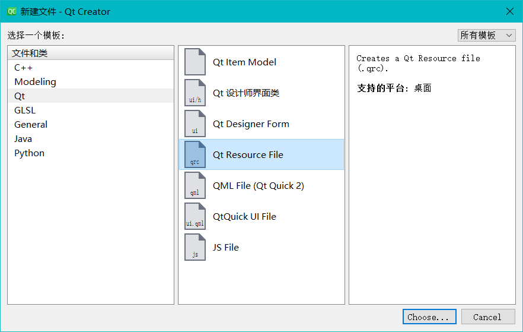Screen dimensions: 523x332
Task: Select the Modeling category
Action: pos(91,81)
